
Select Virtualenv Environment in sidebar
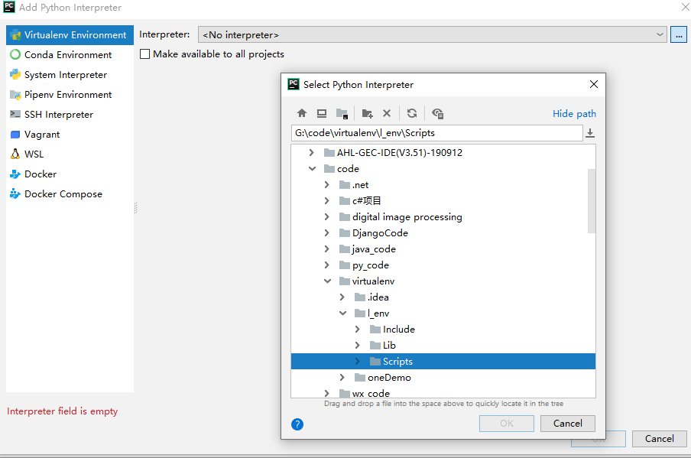(x=70, y=35)
